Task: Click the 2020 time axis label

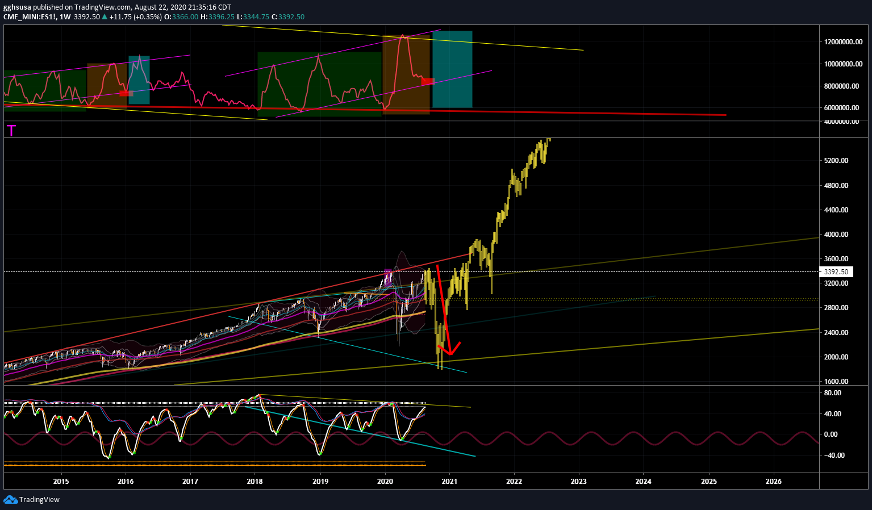Action: (x=385, y=482)
